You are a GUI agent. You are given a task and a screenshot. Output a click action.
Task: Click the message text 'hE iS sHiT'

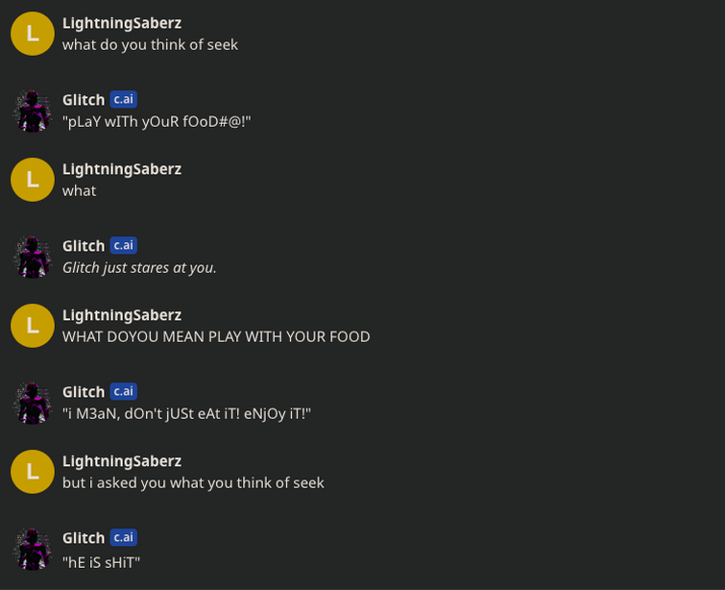click(x=101, y=563)
